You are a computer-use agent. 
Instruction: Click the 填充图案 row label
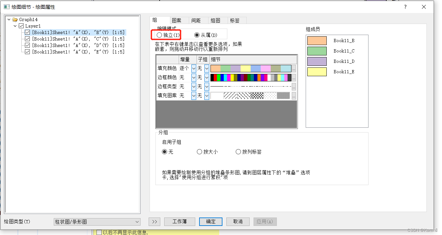click(167, 96)
